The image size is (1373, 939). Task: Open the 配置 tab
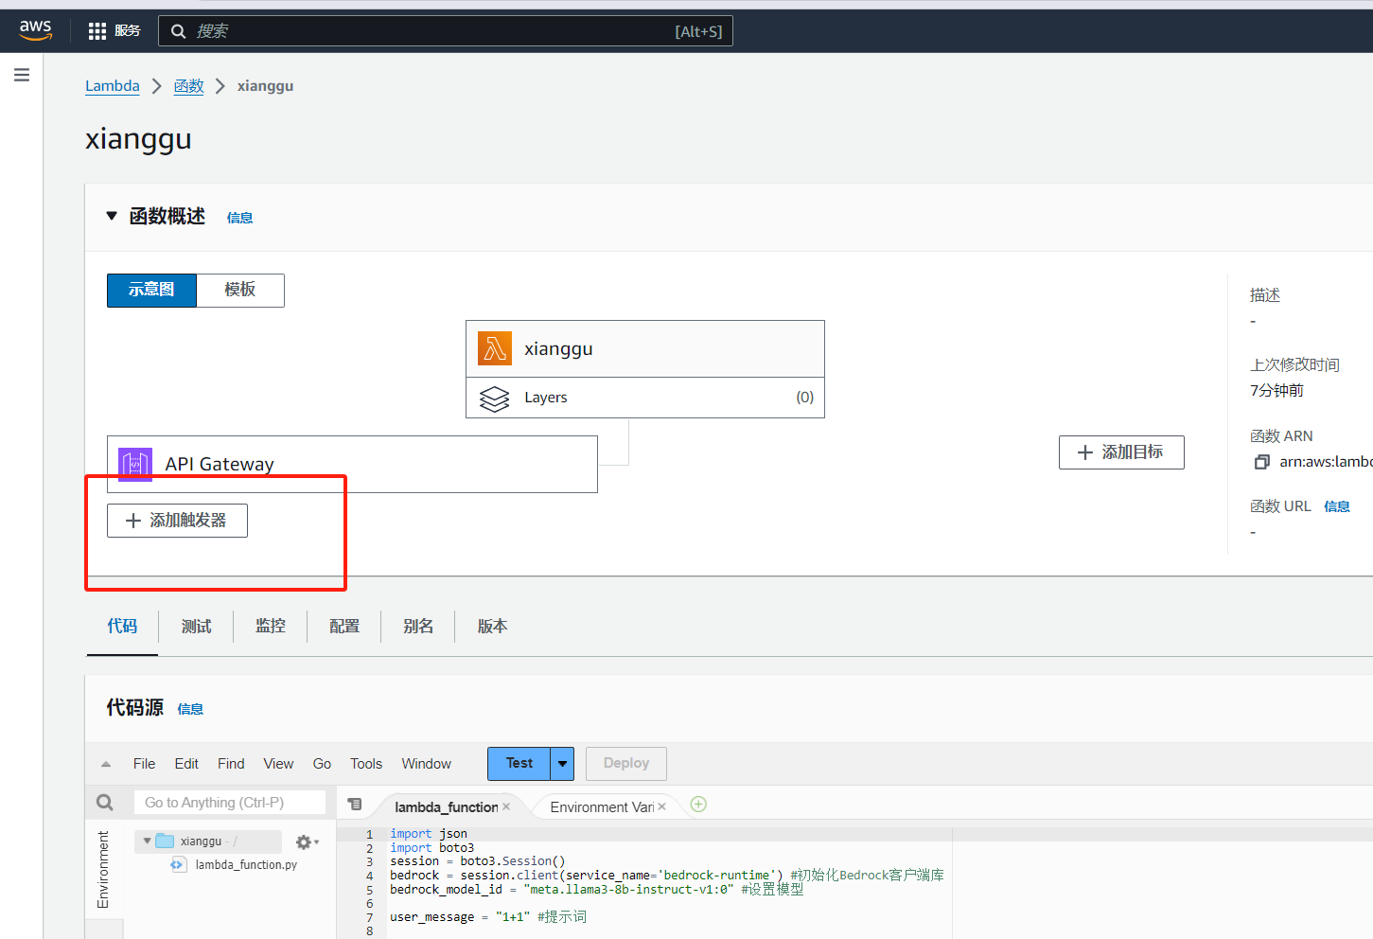(x=344, y=626)
